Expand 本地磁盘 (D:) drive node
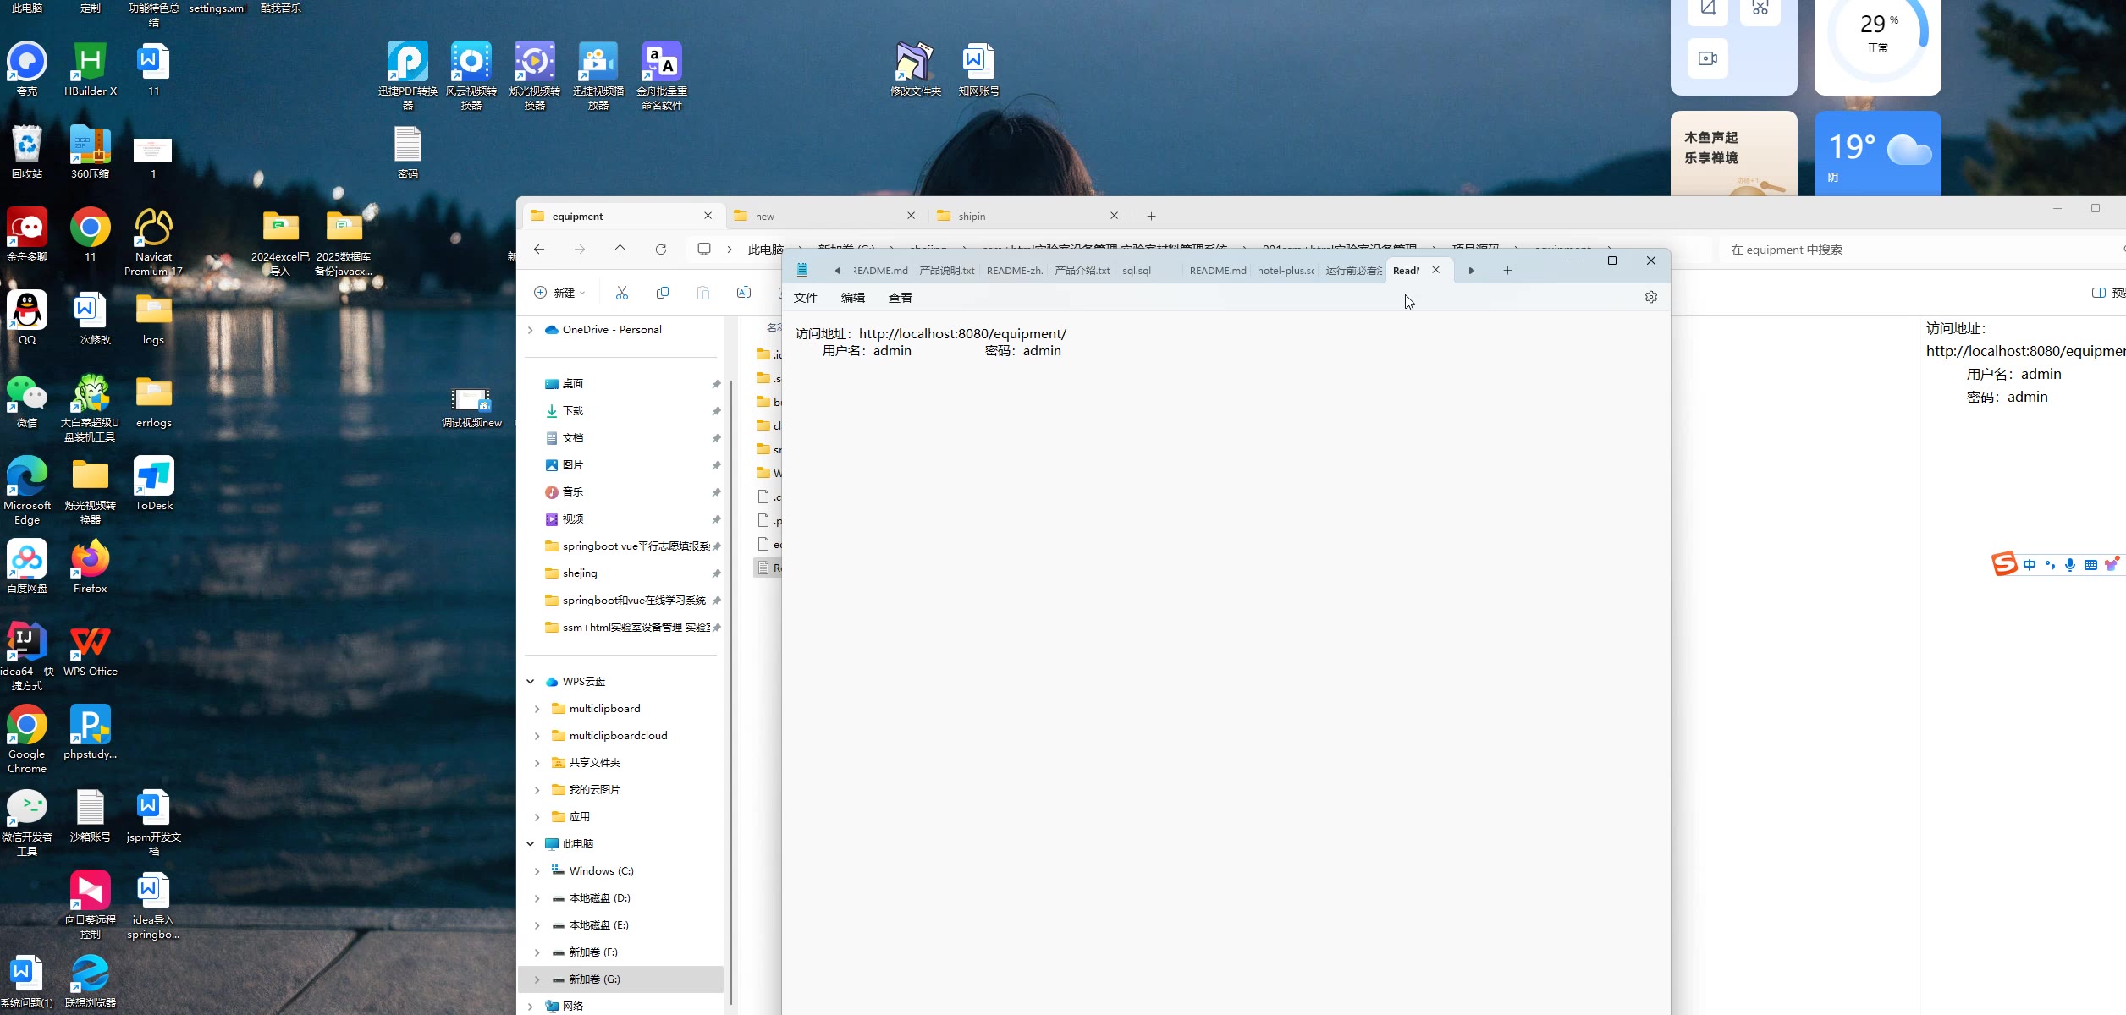The image size is (2126, 1015). [x=537, y=898]
